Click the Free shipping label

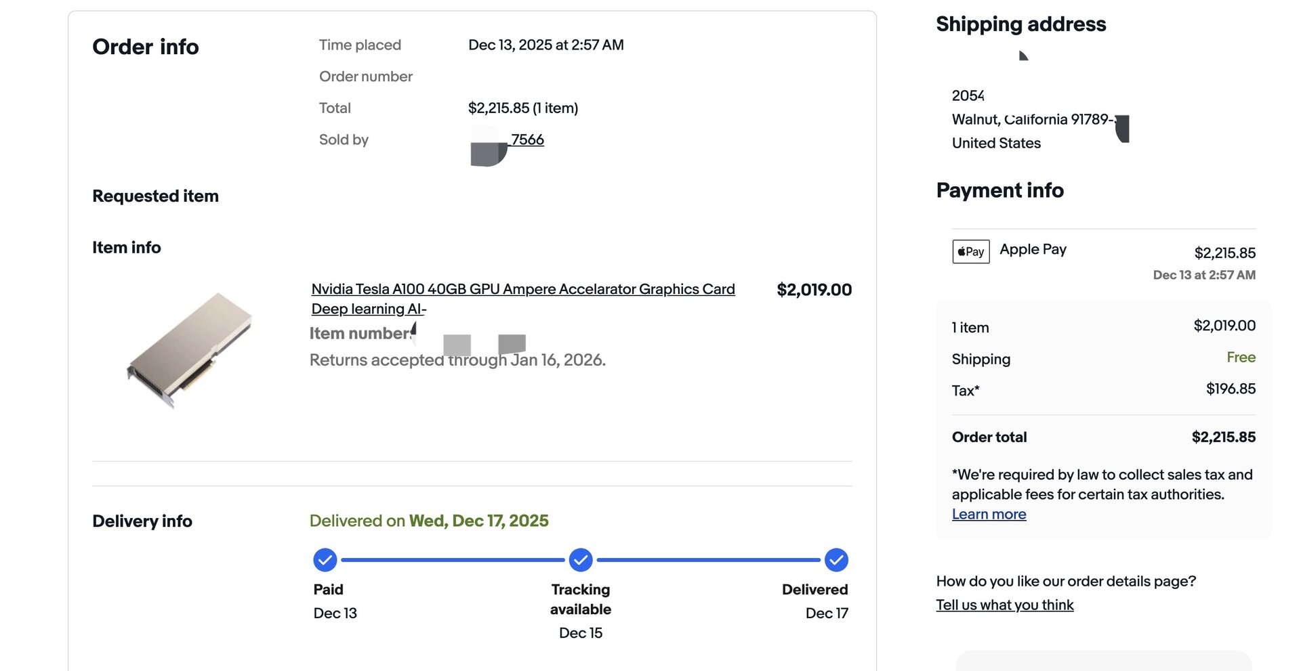click(x=1241, y=357)
